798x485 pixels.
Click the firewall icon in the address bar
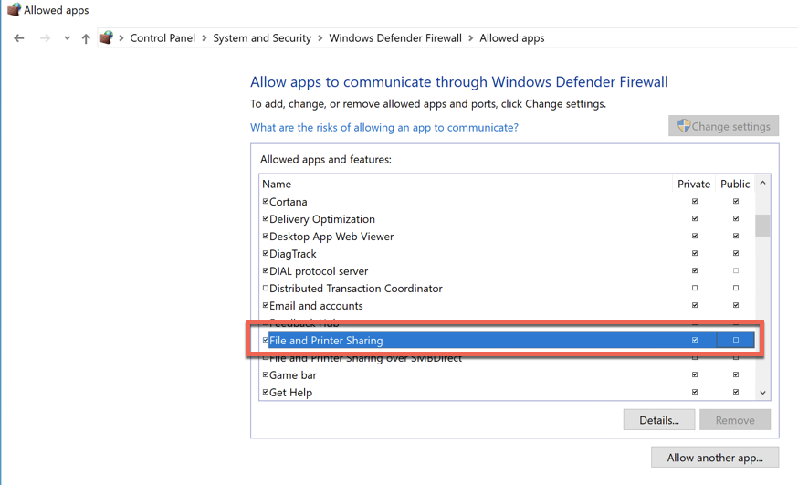pos(106,37)
